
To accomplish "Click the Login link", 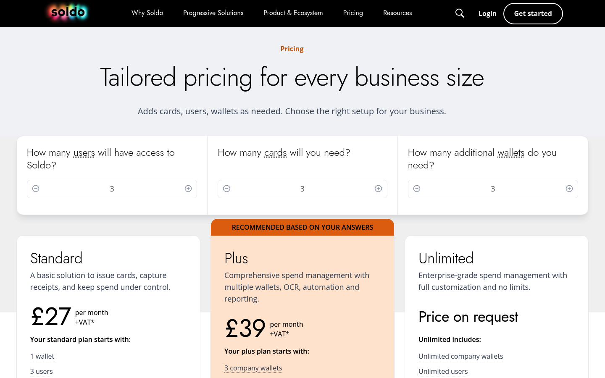I will 487,13.
